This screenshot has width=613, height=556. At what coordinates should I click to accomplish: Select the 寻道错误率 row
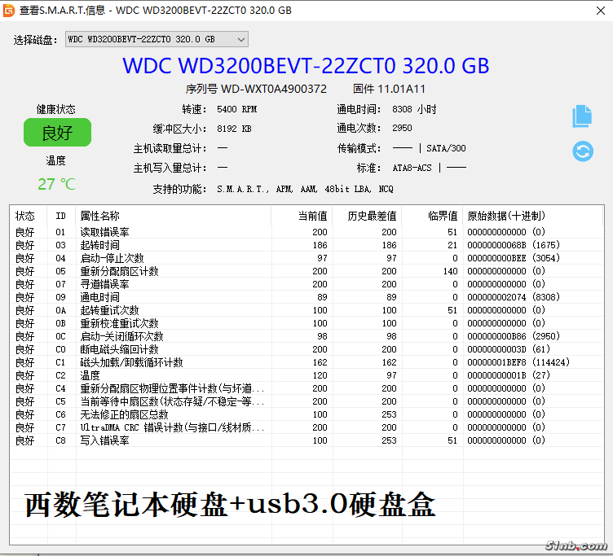(306, 284)
